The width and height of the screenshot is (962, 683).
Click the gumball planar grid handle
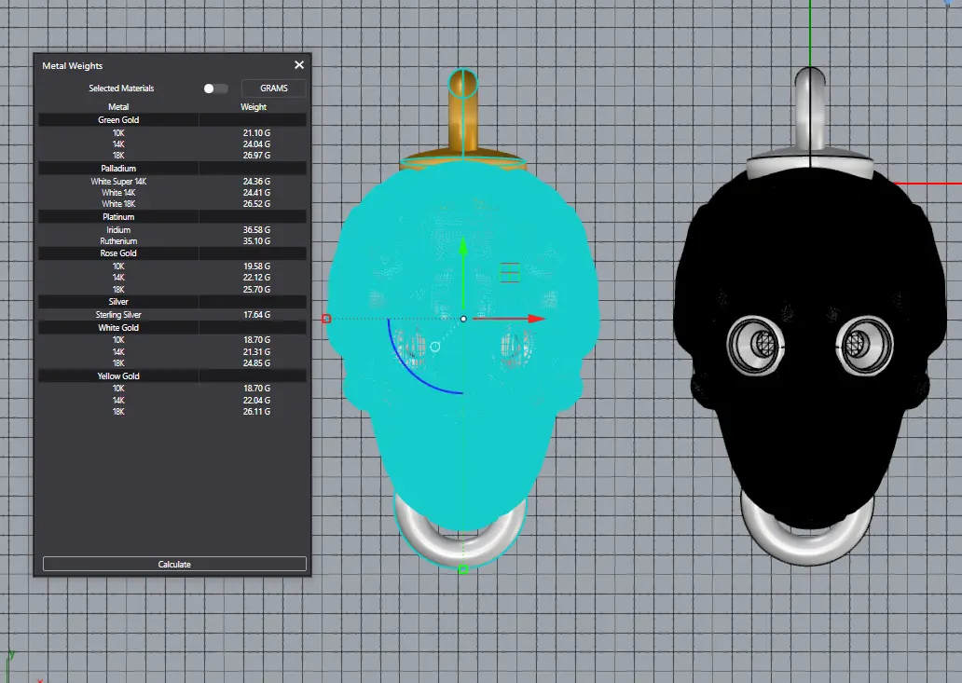pyautogui.click(x=509, y=271)
